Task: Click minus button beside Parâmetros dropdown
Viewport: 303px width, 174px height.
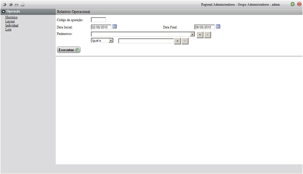Action: [x=207, y=35]
